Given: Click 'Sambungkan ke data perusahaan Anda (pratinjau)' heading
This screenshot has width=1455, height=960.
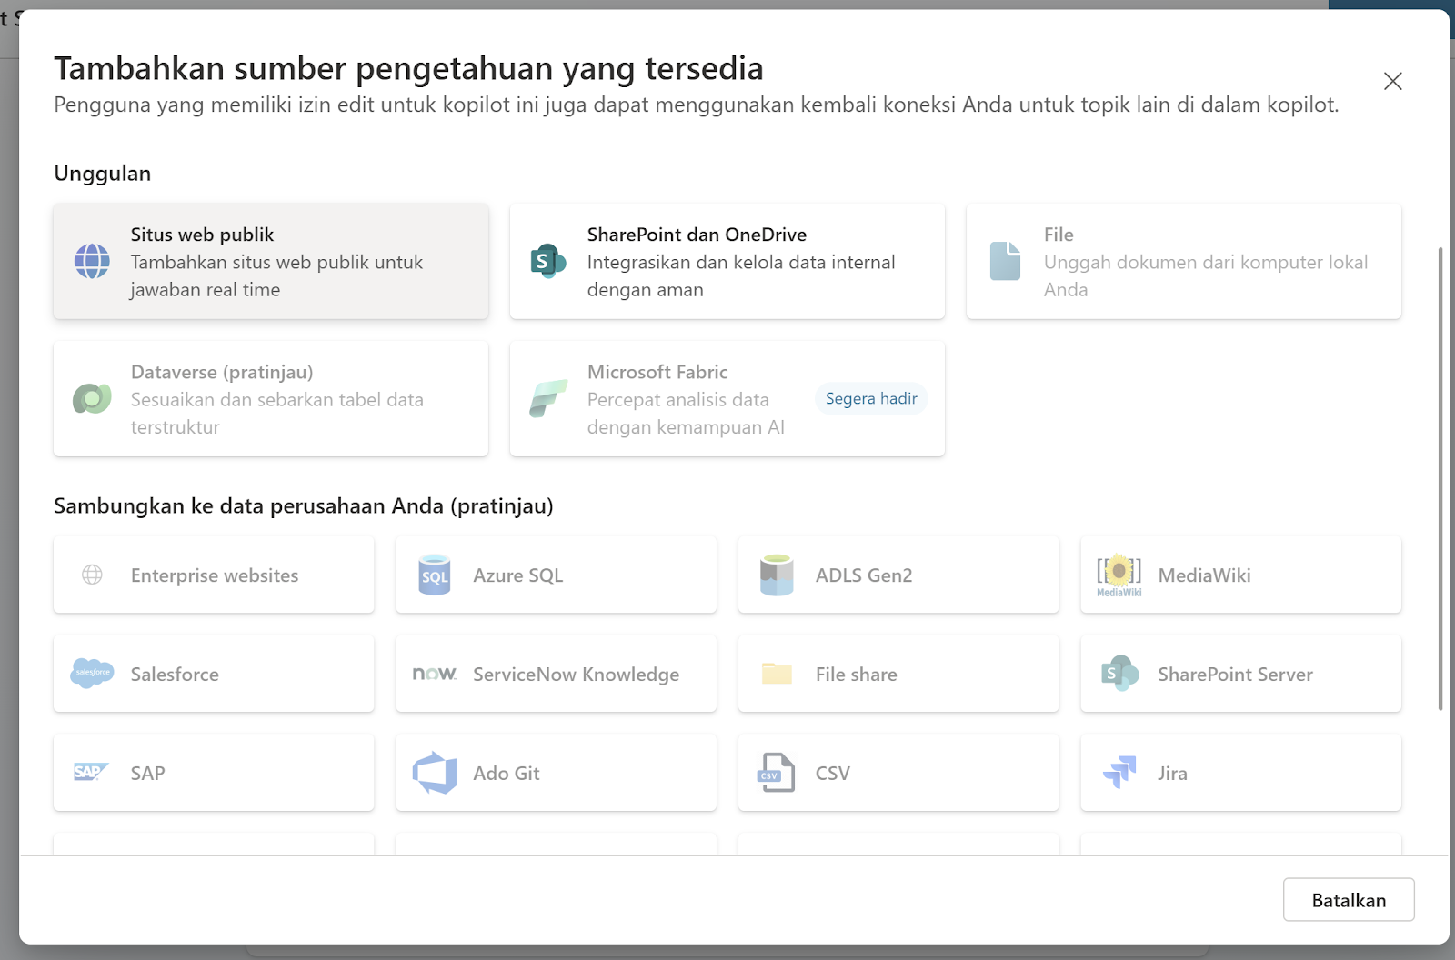Looking at the screenshot, I should point(304,505).
